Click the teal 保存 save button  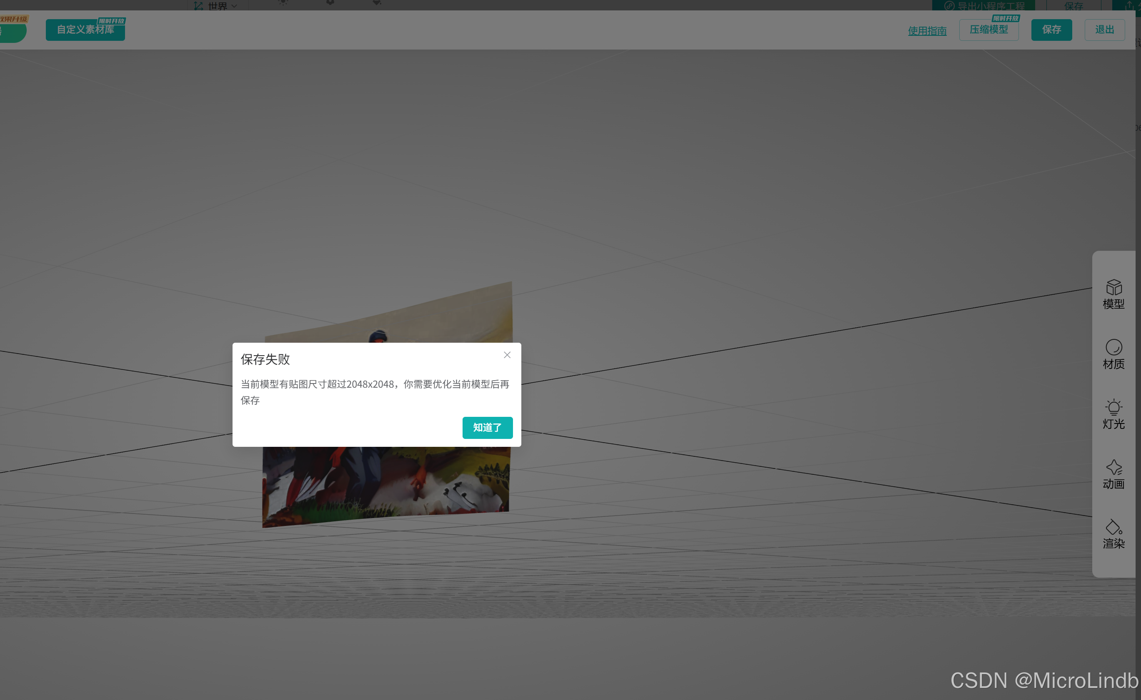[x=1051, y=30]
